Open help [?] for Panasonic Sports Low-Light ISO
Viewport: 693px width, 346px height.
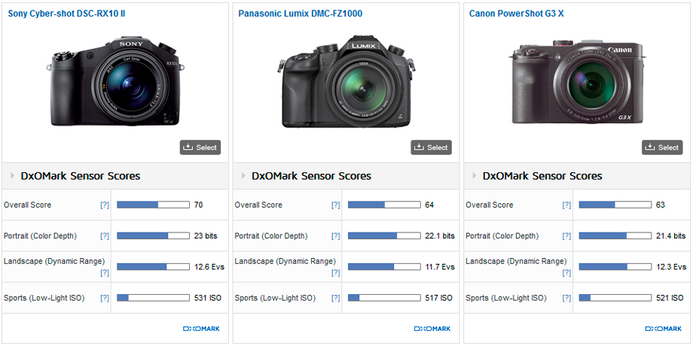(336, 299)
